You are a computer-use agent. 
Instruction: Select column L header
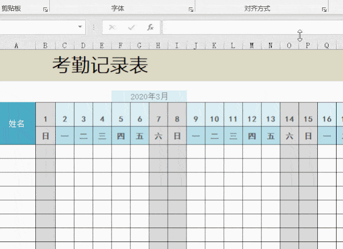pyautogui.click(x=233, y=46)
